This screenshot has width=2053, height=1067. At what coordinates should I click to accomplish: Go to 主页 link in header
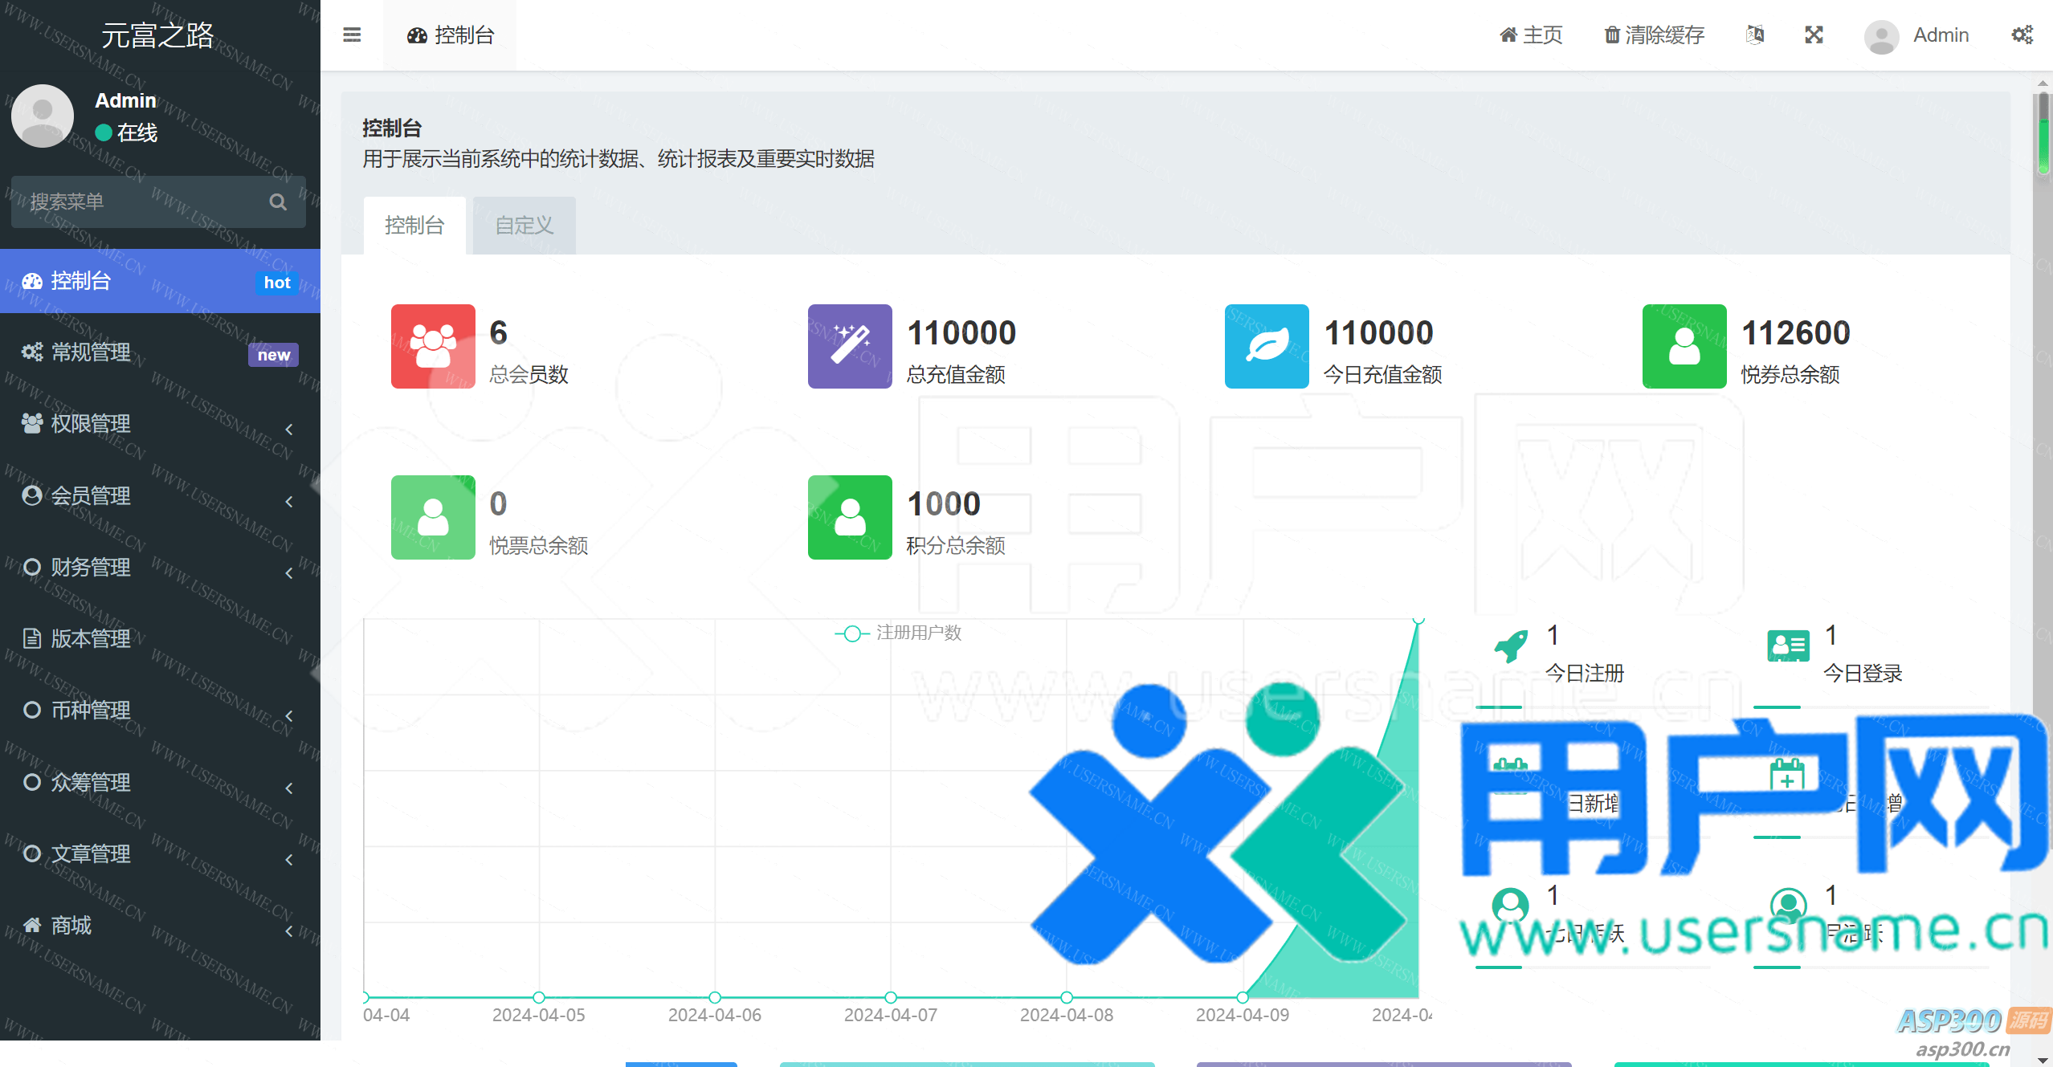(x=1531, y=35)
